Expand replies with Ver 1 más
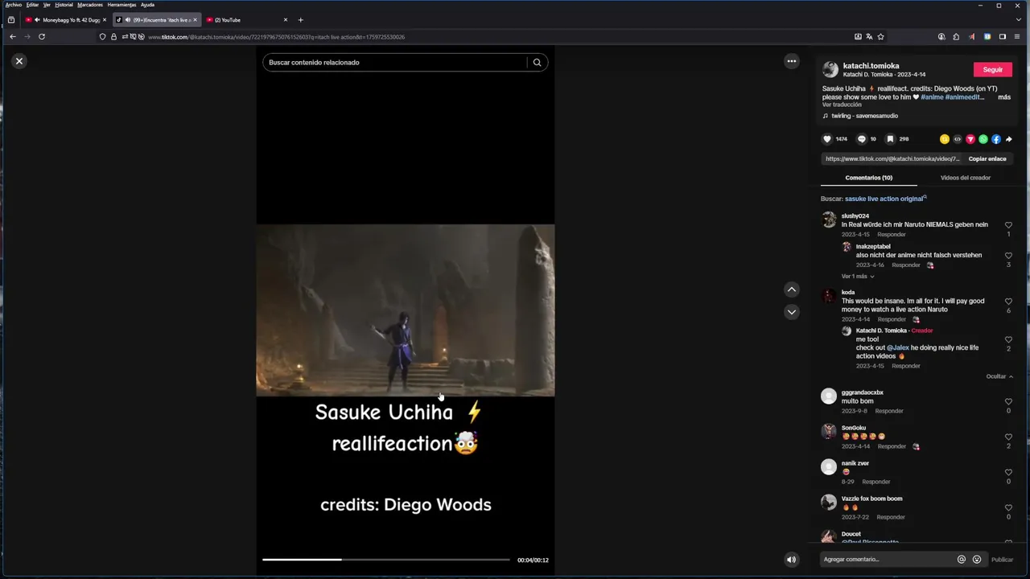This screenshot has height=579, width=1030. tap(858, 277)
